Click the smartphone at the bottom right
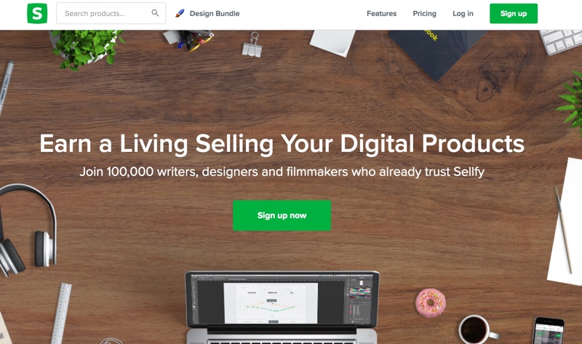 [549, 331]
